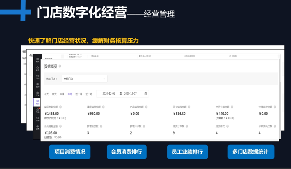Click vertical scrollbar at data panel right edge
The image size is (291, 169).
280,111
